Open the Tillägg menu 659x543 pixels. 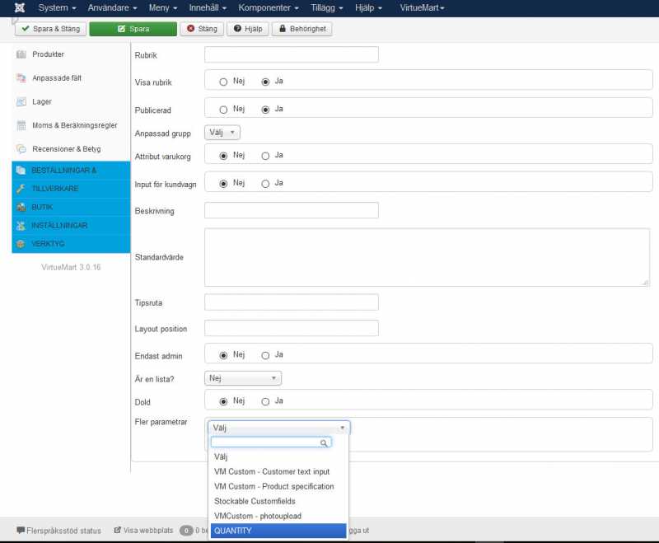[326, 7]
